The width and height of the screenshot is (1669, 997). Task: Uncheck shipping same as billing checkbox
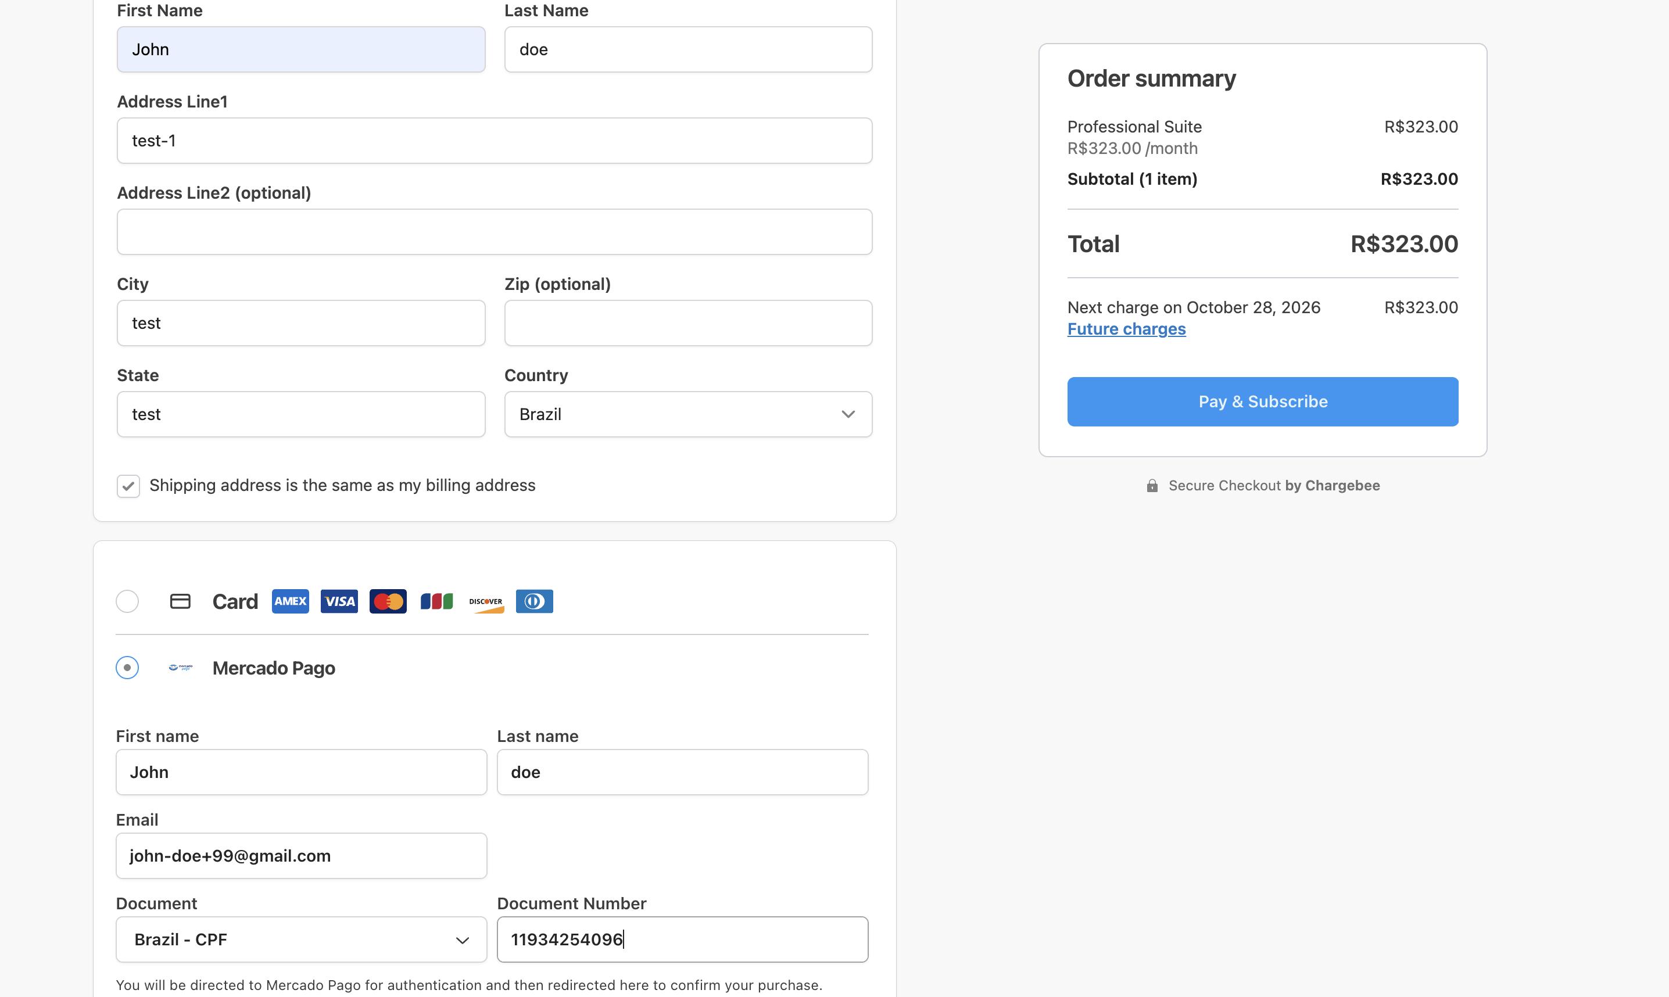128,486
